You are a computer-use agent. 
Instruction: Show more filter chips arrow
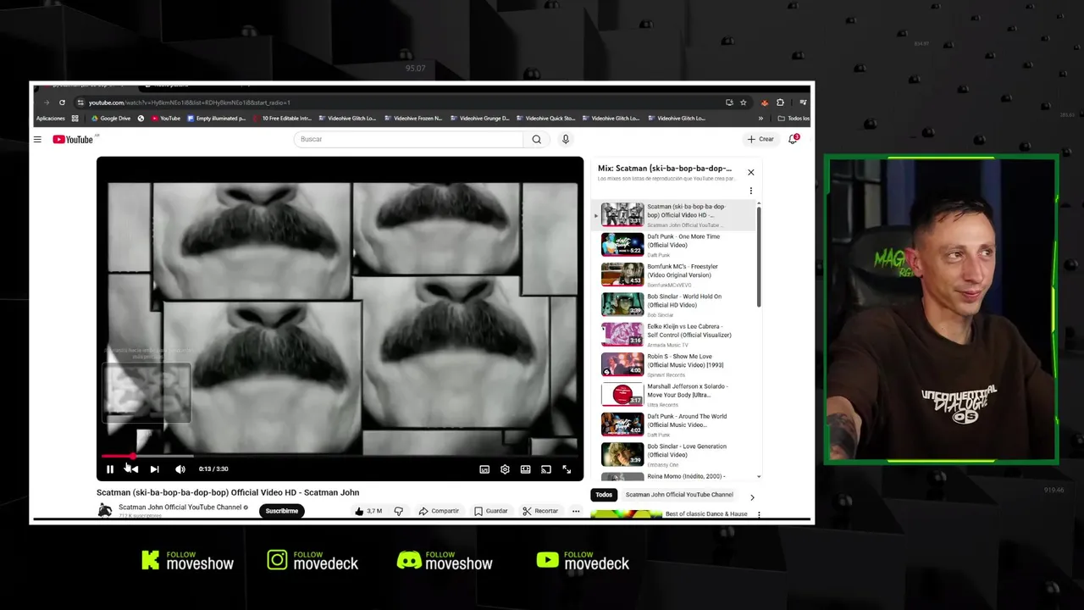pyautogui.click(x=752, y=497)
